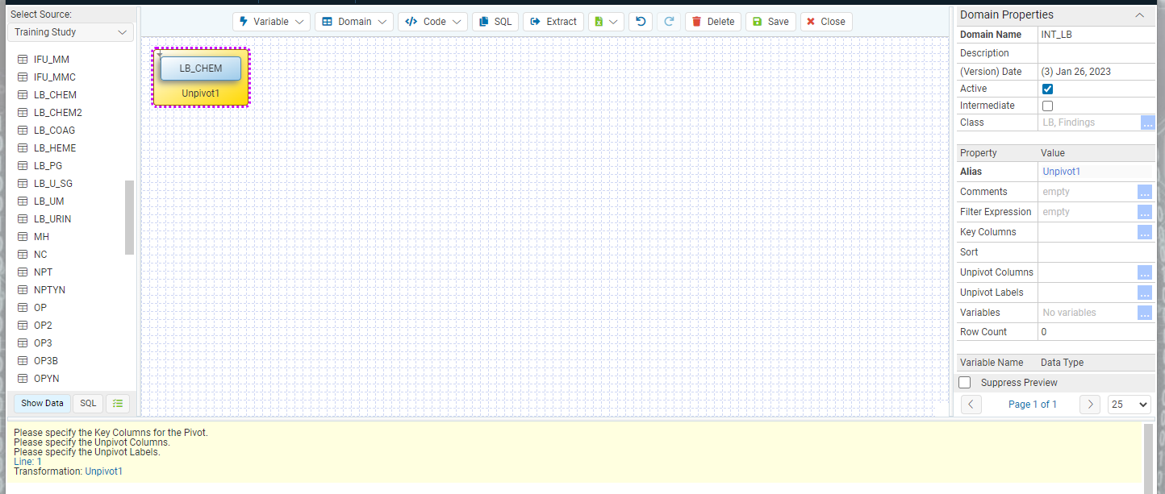Expand the Variable dropdown menu
1165x494 pixels.
tap(271, 22)
